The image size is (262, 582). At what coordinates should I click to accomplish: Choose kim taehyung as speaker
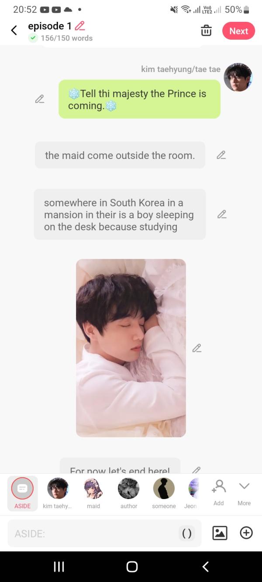[x=58, y=493]
